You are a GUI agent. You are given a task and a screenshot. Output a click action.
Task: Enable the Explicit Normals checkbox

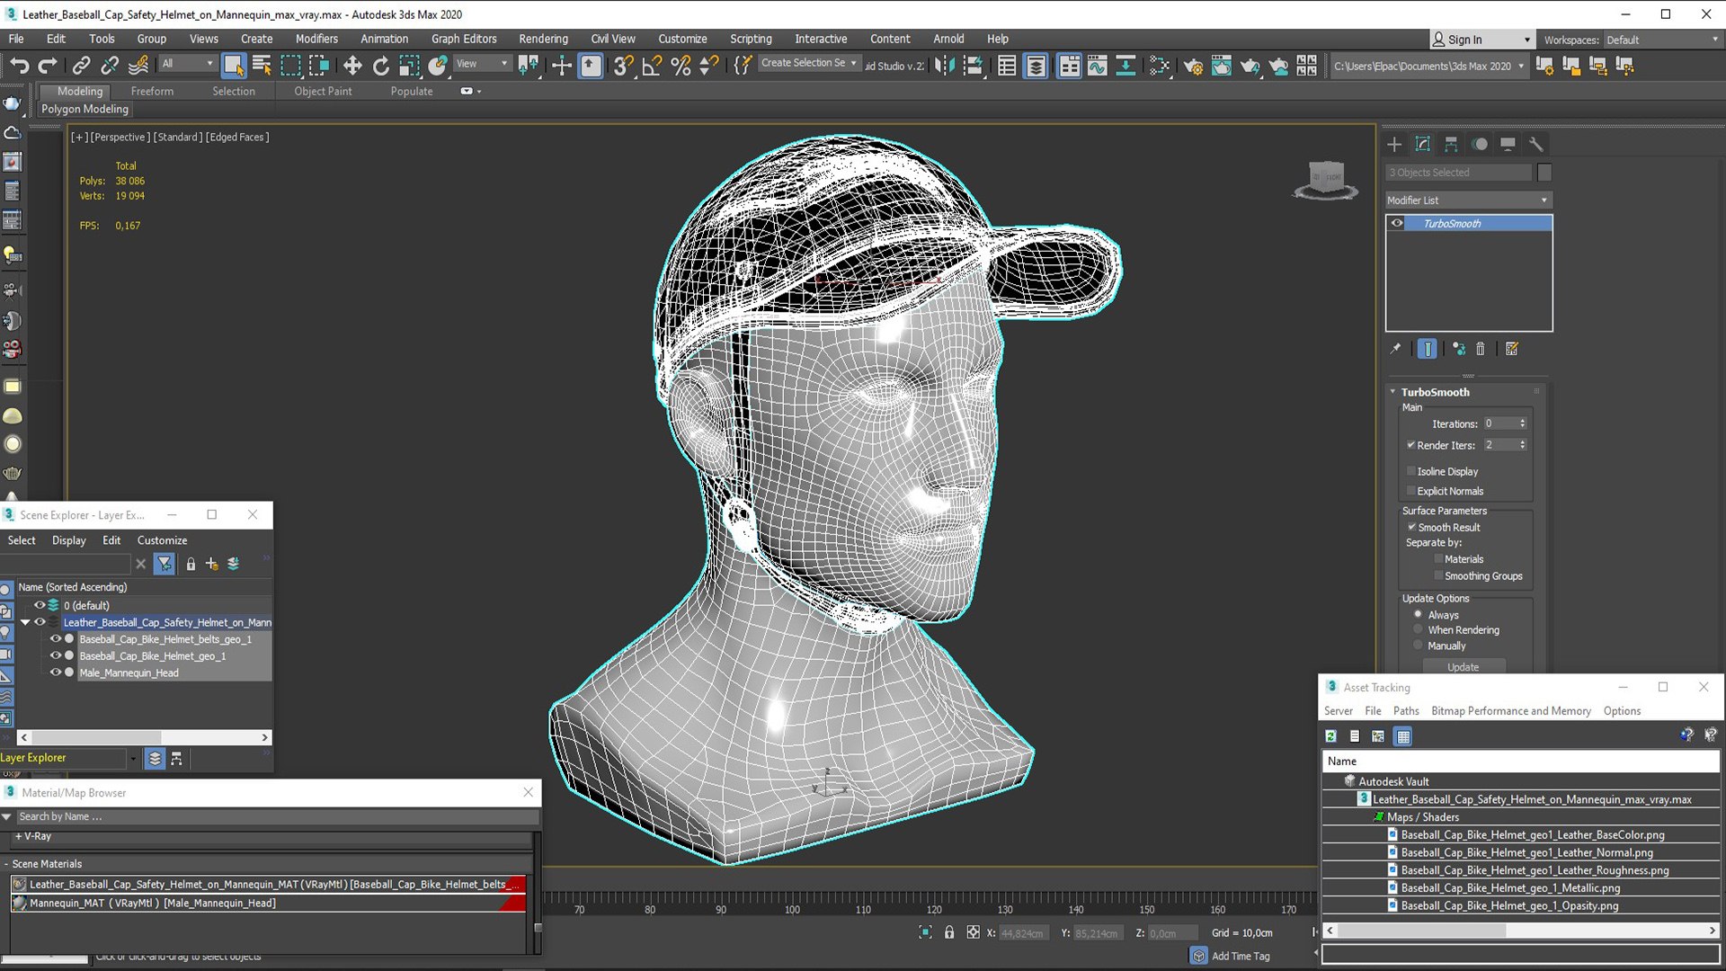pos(1411,491)
